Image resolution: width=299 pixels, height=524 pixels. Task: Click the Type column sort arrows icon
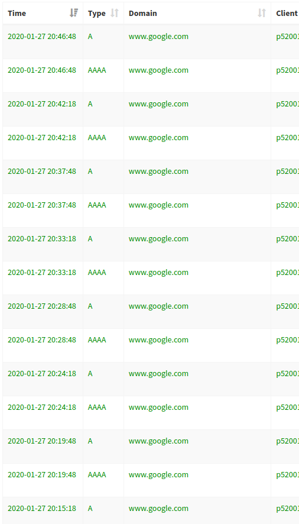[115, 13]
